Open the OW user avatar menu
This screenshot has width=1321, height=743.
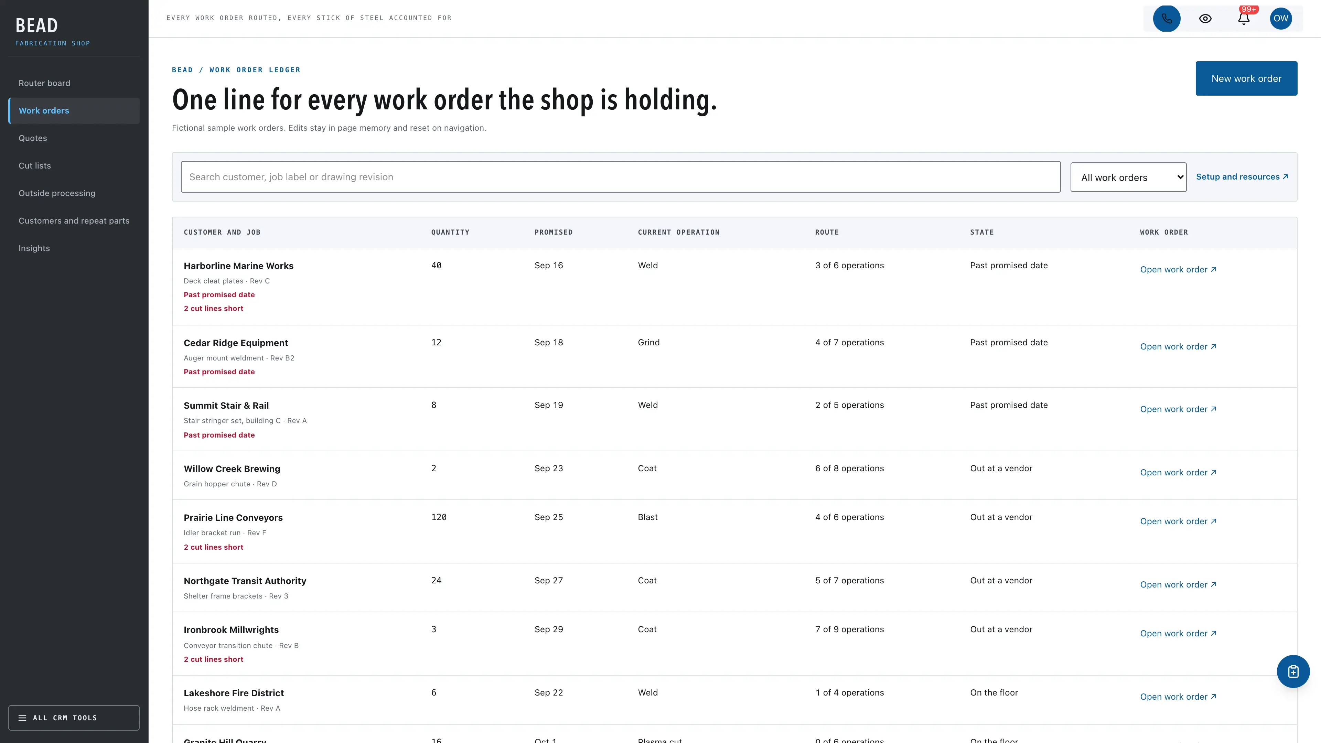pyautogui.click(x=1280, y=19)
